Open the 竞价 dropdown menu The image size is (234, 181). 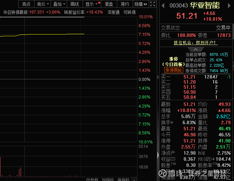[x=43, y=4]
